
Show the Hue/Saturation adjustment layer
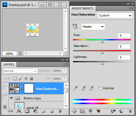click(5, 88)
